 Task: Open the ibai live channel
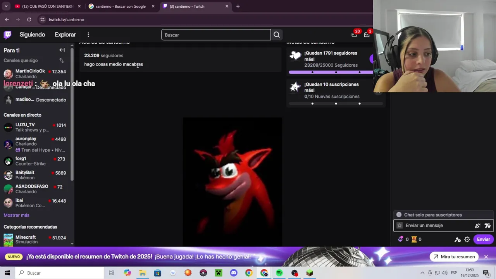(x=35, y=203)
